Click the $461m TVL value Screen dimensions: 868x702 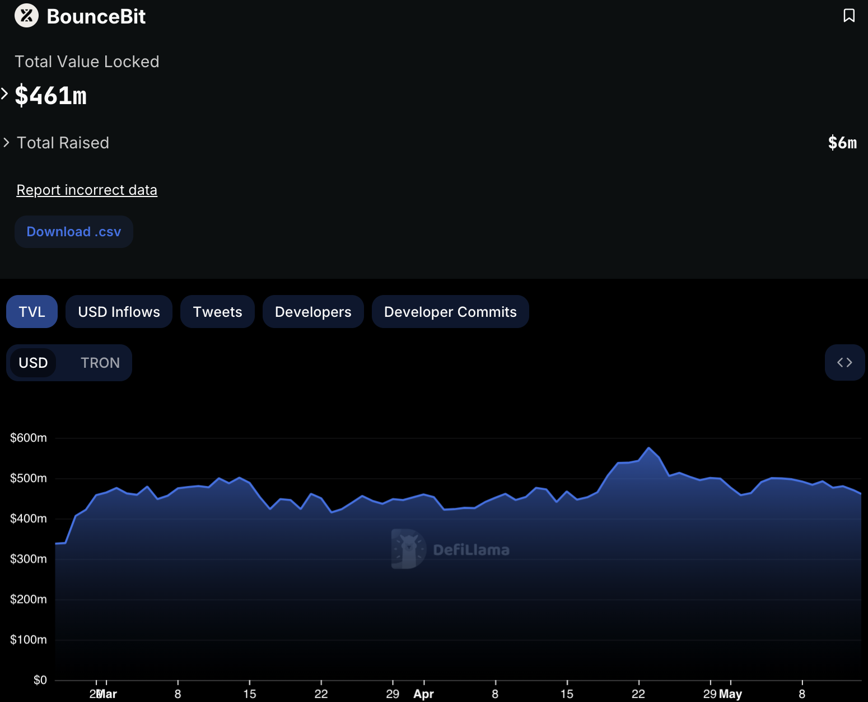point(50,96)
